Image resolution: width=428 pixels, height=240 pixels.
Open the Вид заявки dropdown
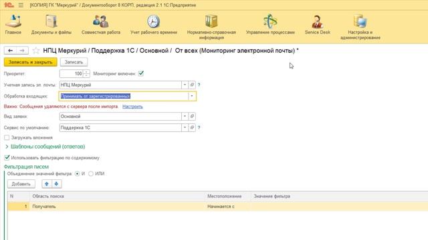pyautogui.click(x=185, y=116)
